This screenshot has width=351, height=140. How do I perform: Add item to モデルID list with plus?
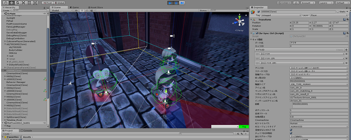(346, 50)
